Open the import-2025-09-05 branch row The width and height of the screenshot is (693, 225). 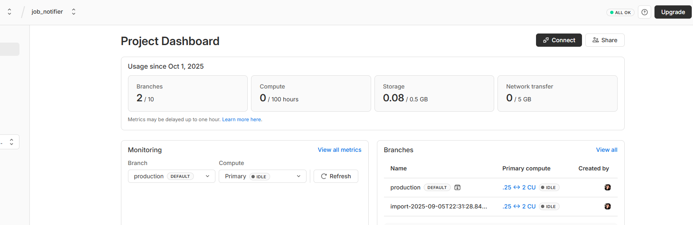click(438, 206)
